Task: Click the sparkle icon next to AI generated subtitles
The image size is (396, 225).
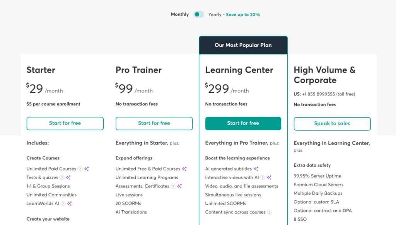Action: [256, 169]
